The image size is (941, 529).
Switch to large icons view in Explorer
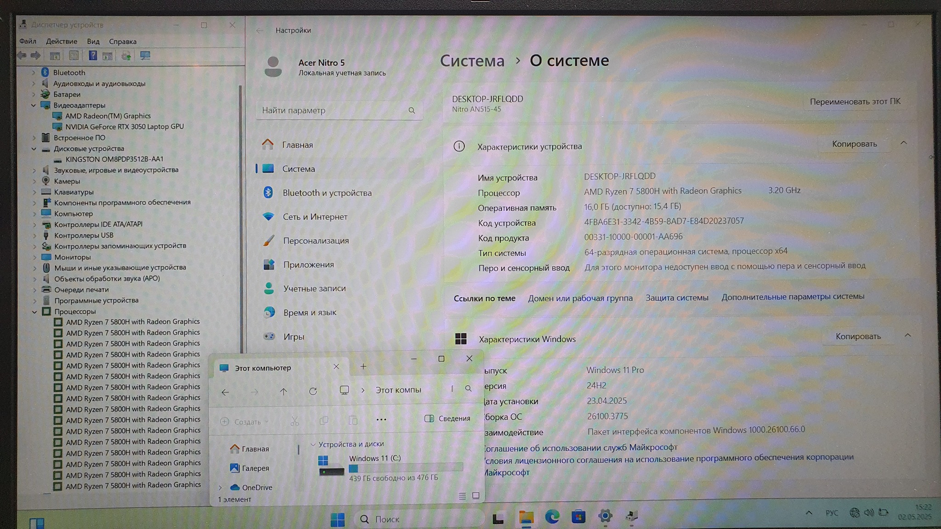point(476,496)
